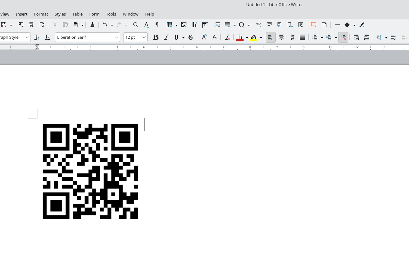Click the Copy icon

click(x=65, y=25)
